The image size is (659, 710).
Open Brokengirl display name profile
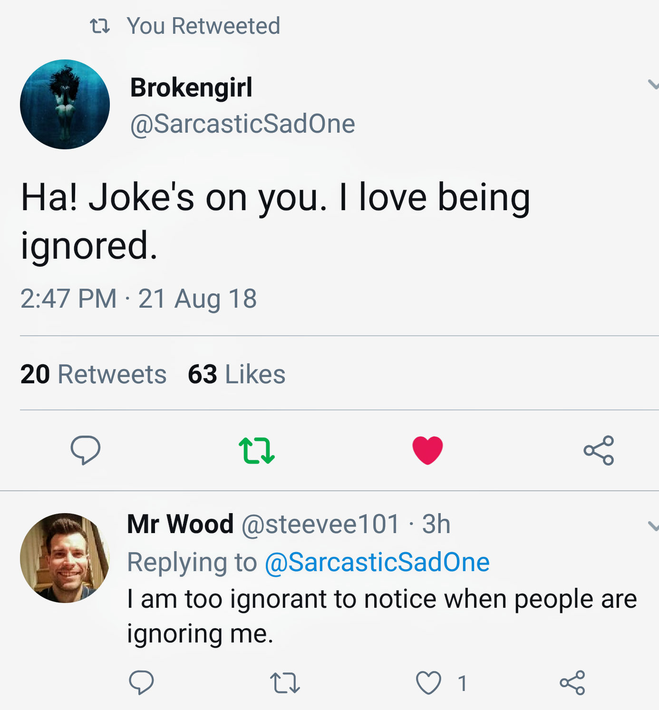pos(191,88)
